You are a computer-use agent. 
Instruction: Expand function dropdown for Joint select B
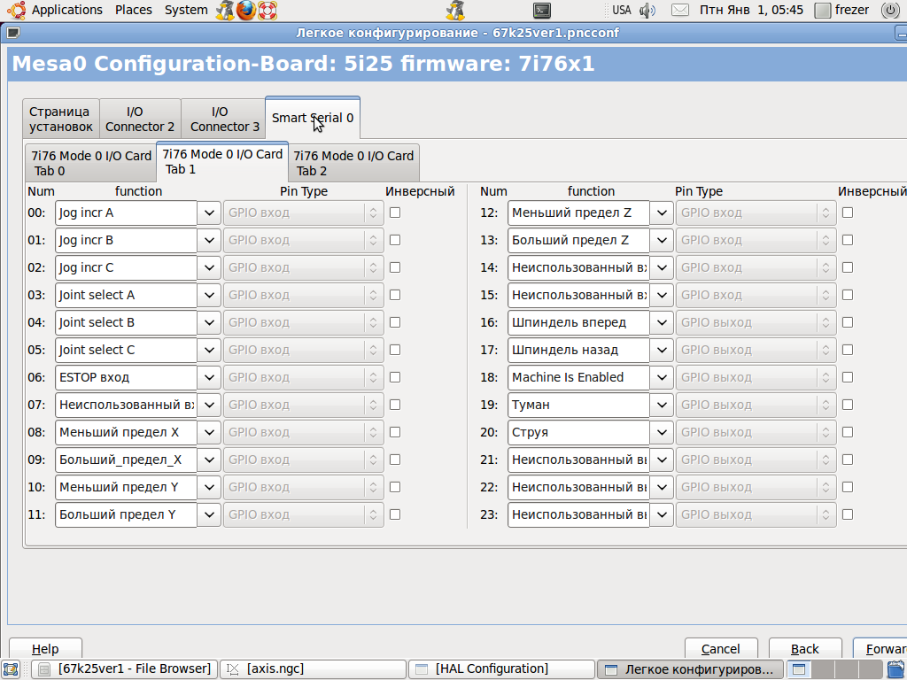(x=209, y=322)
